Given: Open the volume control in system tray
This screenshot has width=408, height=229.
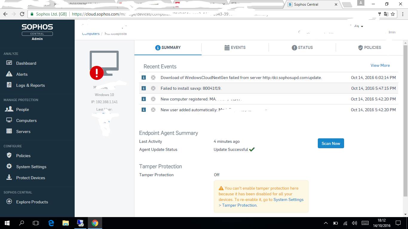Looking at the screenshot, I should [355, 223].
